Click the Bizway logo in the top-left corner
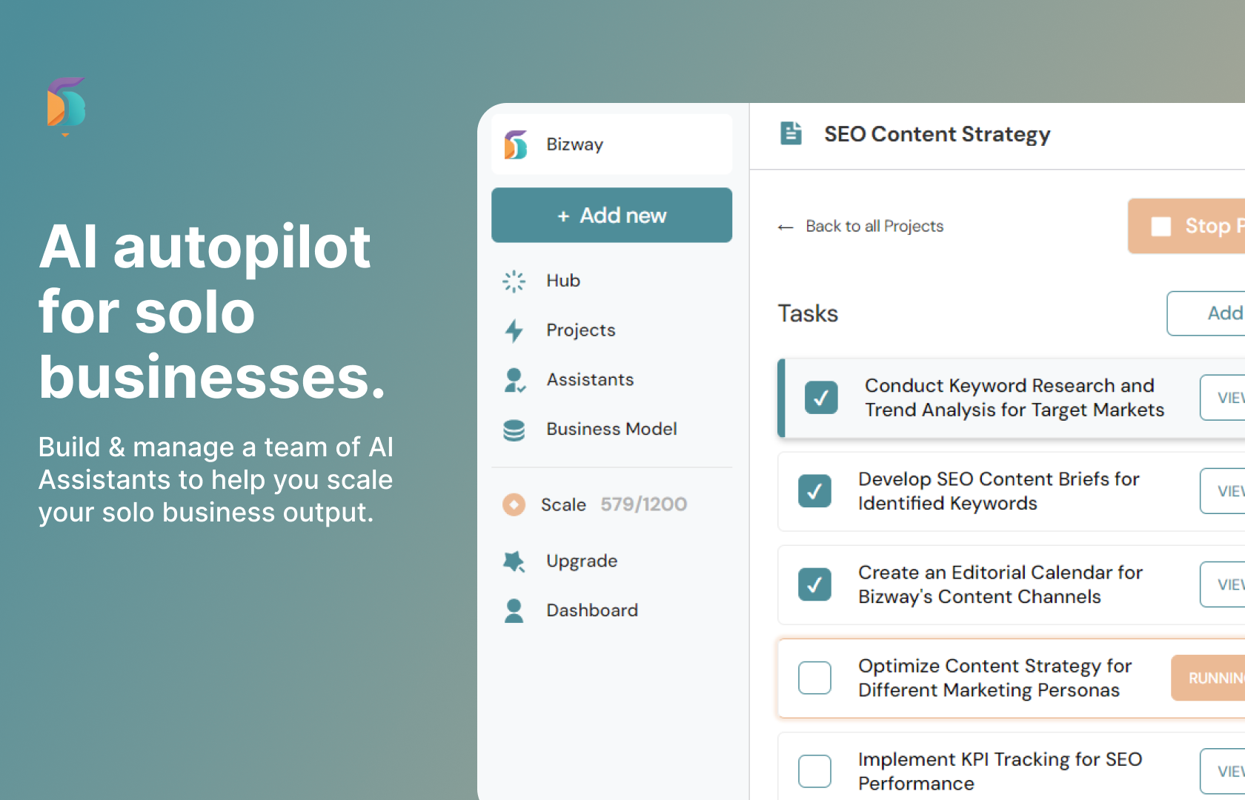Image resolution: width=1245 pixels, height=800 pixels. [66, 107]
